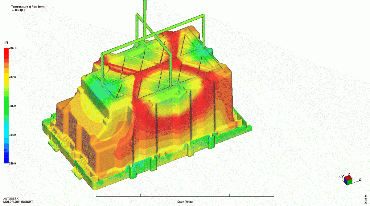Click the 398.0 legend label
Viewport: 370px width, 206px height.
point(13,106)
